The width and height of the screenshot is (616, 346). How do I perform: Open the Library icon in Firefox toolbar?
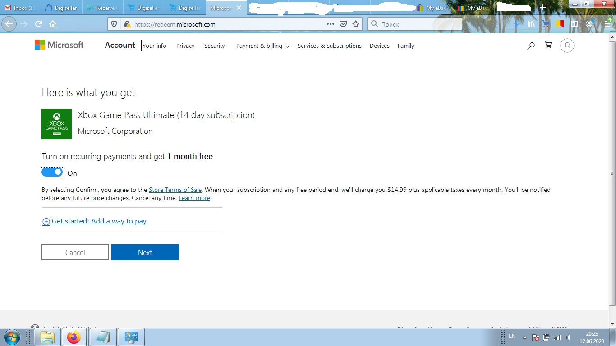[532, 24]
